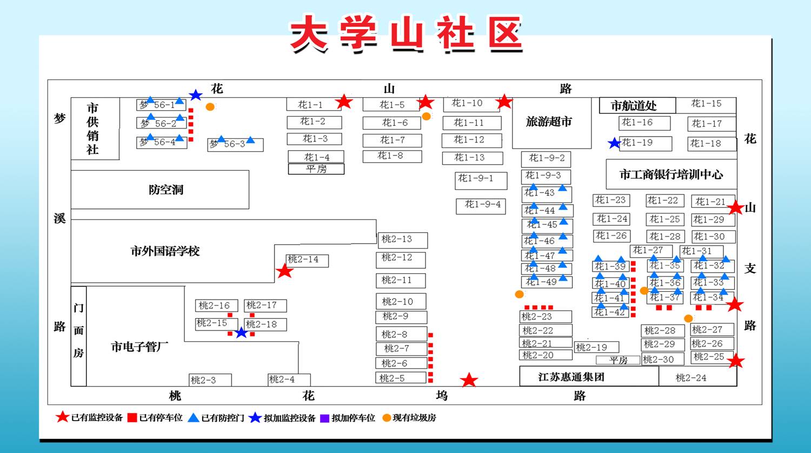This screenshot has height=453, width=811.
Task: Click the red star beside building 花1-5
Action: click(426, 102)
